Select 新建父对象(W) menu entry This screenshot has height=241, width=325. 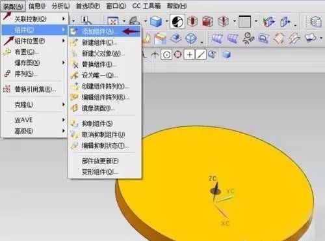105,53
